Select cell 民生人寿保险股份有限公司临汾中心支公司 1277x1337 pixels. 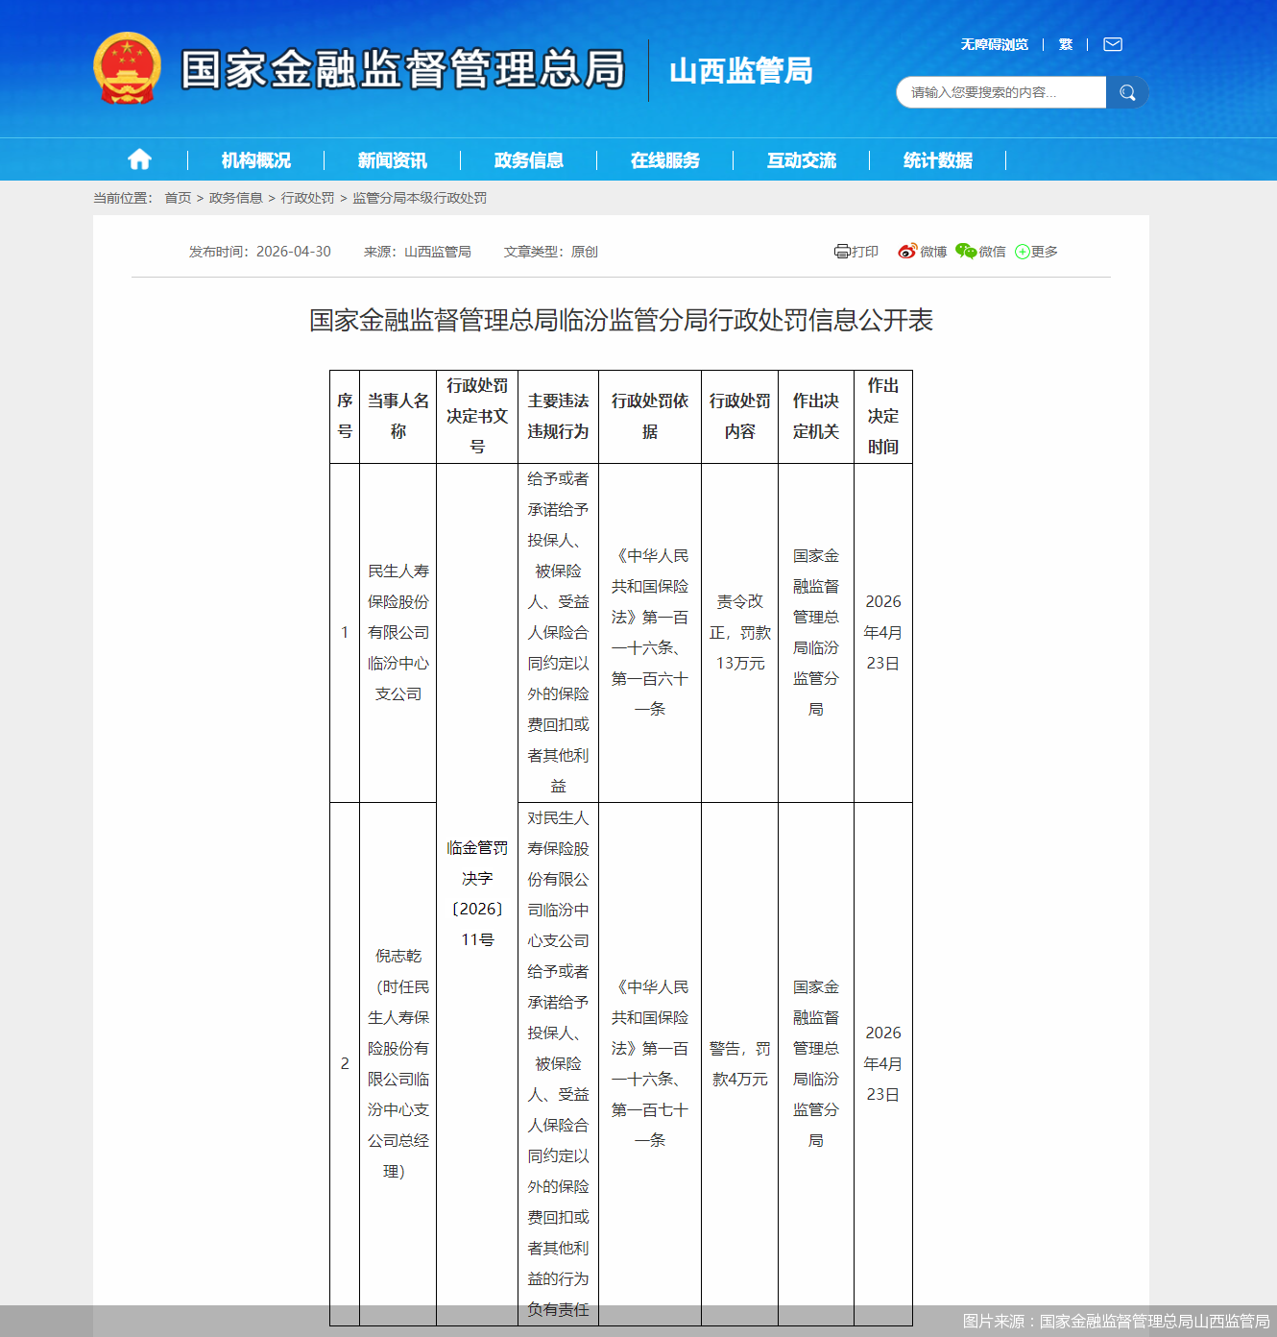pyautogui.click(x=398, y=632)
